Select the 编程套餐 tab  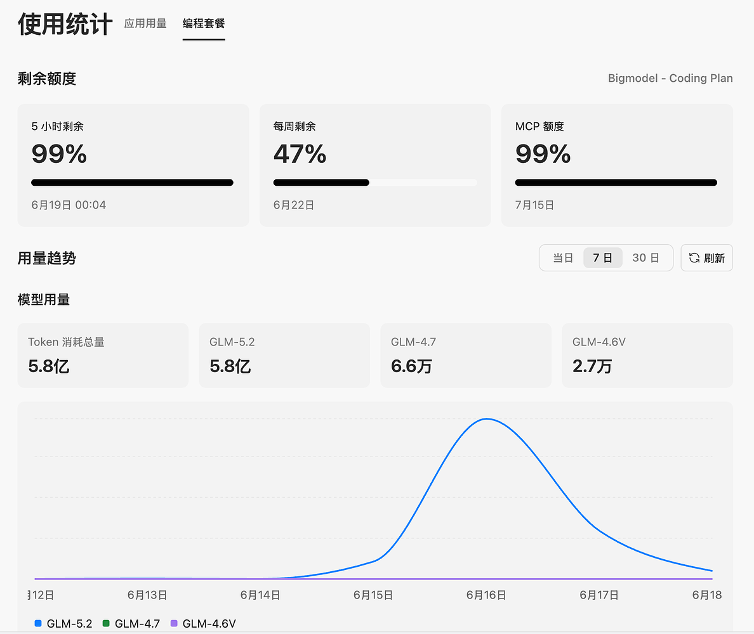coord(204,23)
